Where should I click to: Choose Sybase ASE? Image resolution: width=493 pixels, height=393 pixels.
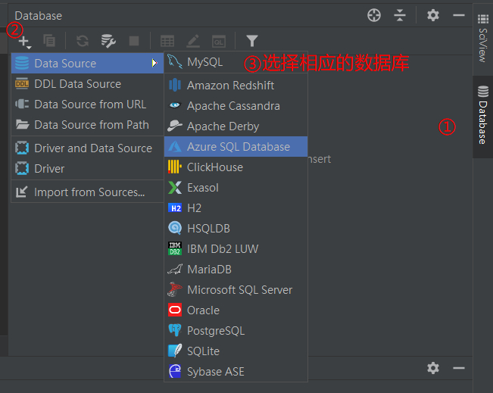(236, 371)
